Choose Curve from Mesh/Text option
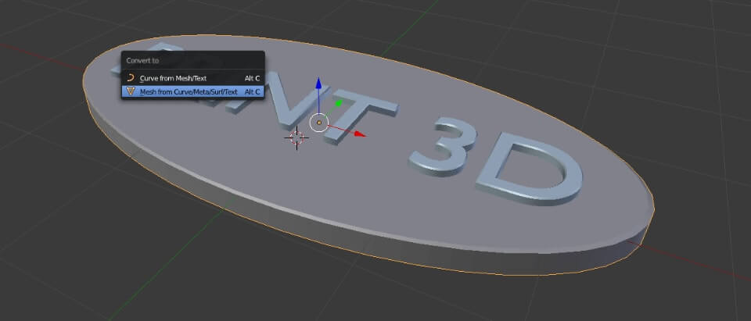This screenshot has height=321, width=751. click(x=192, y=78)
